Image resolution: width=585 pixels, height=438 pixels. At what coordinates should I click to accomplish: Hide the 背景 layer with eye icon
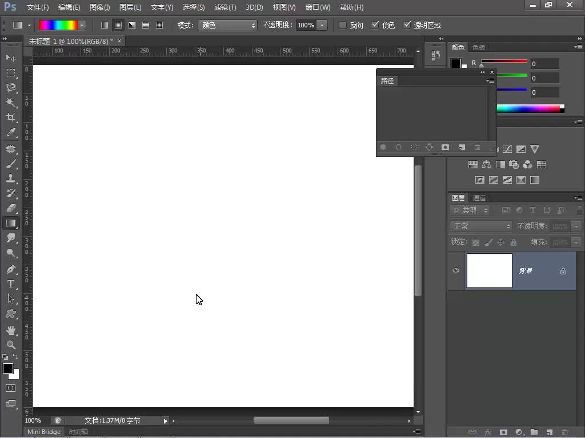456,270
